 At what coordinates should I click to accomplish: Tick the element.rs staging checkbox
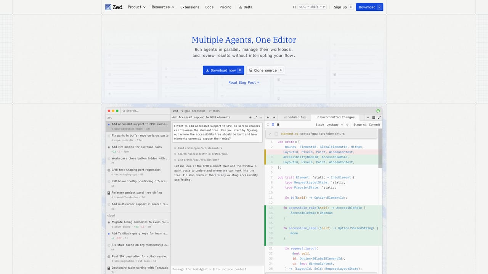click(276, 134)
